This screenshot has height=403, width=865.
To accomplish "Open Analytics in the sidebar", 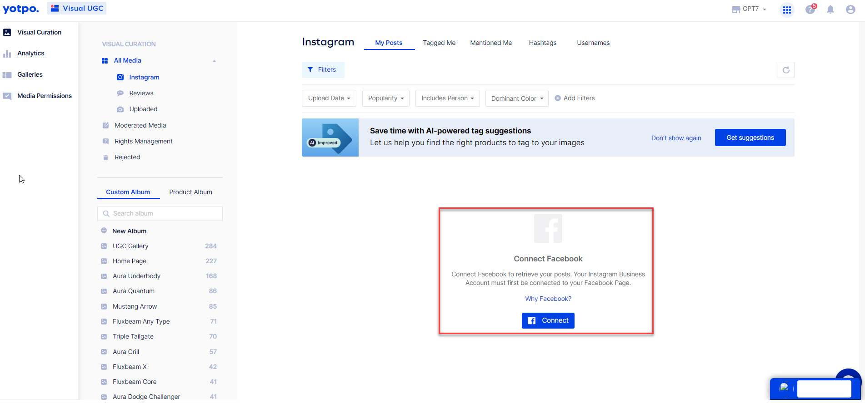I will 31,53.
